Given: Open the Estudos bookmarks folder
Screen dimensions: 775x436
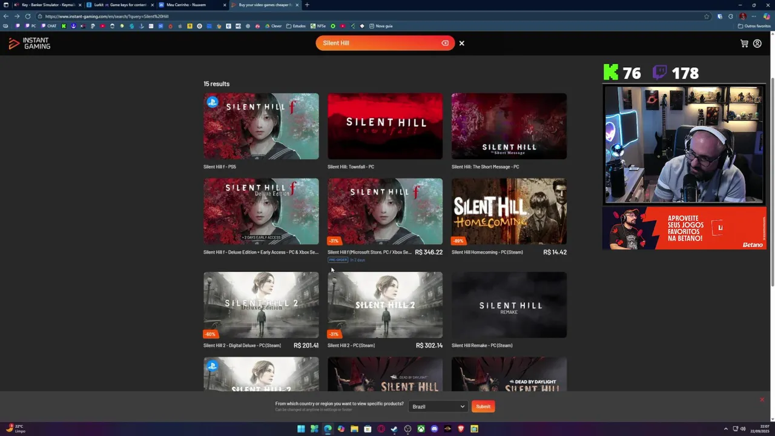Looking at the screenshot, I should (296, 26).
